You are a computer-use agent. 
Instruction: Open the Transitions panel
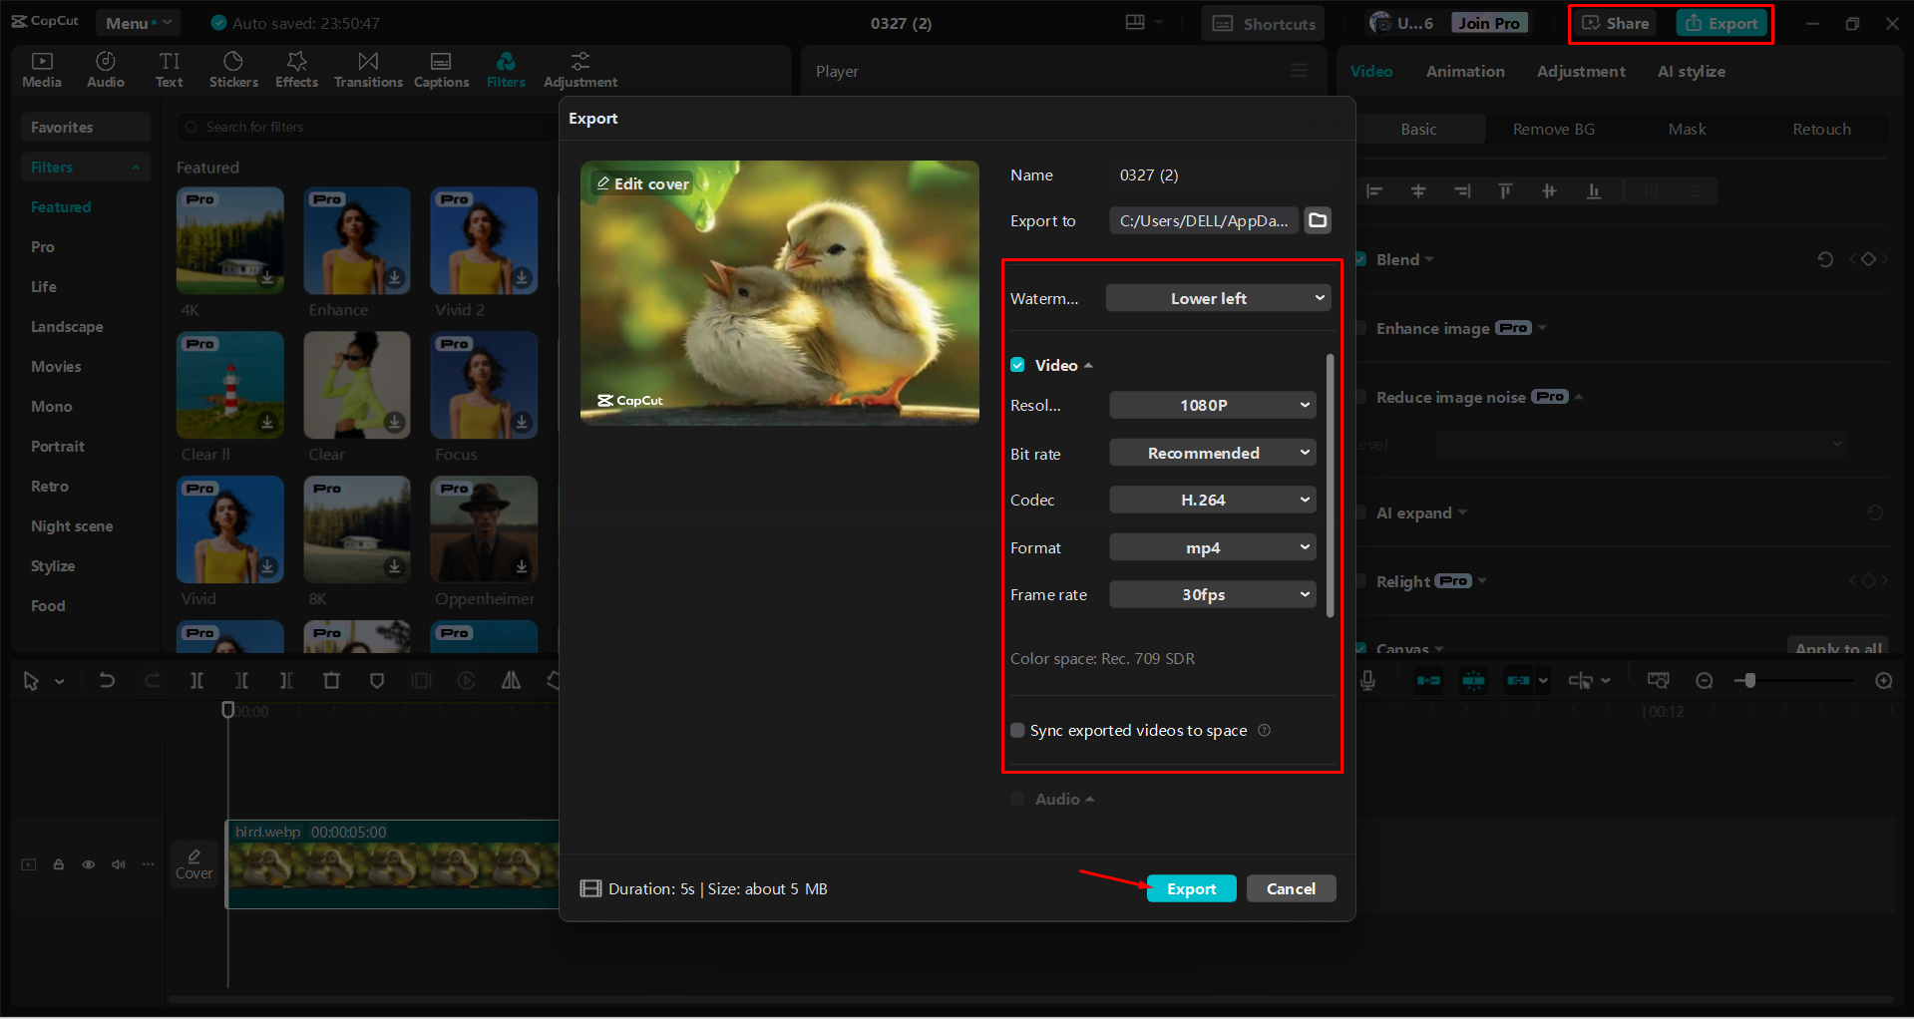click(x=367, y=69)
